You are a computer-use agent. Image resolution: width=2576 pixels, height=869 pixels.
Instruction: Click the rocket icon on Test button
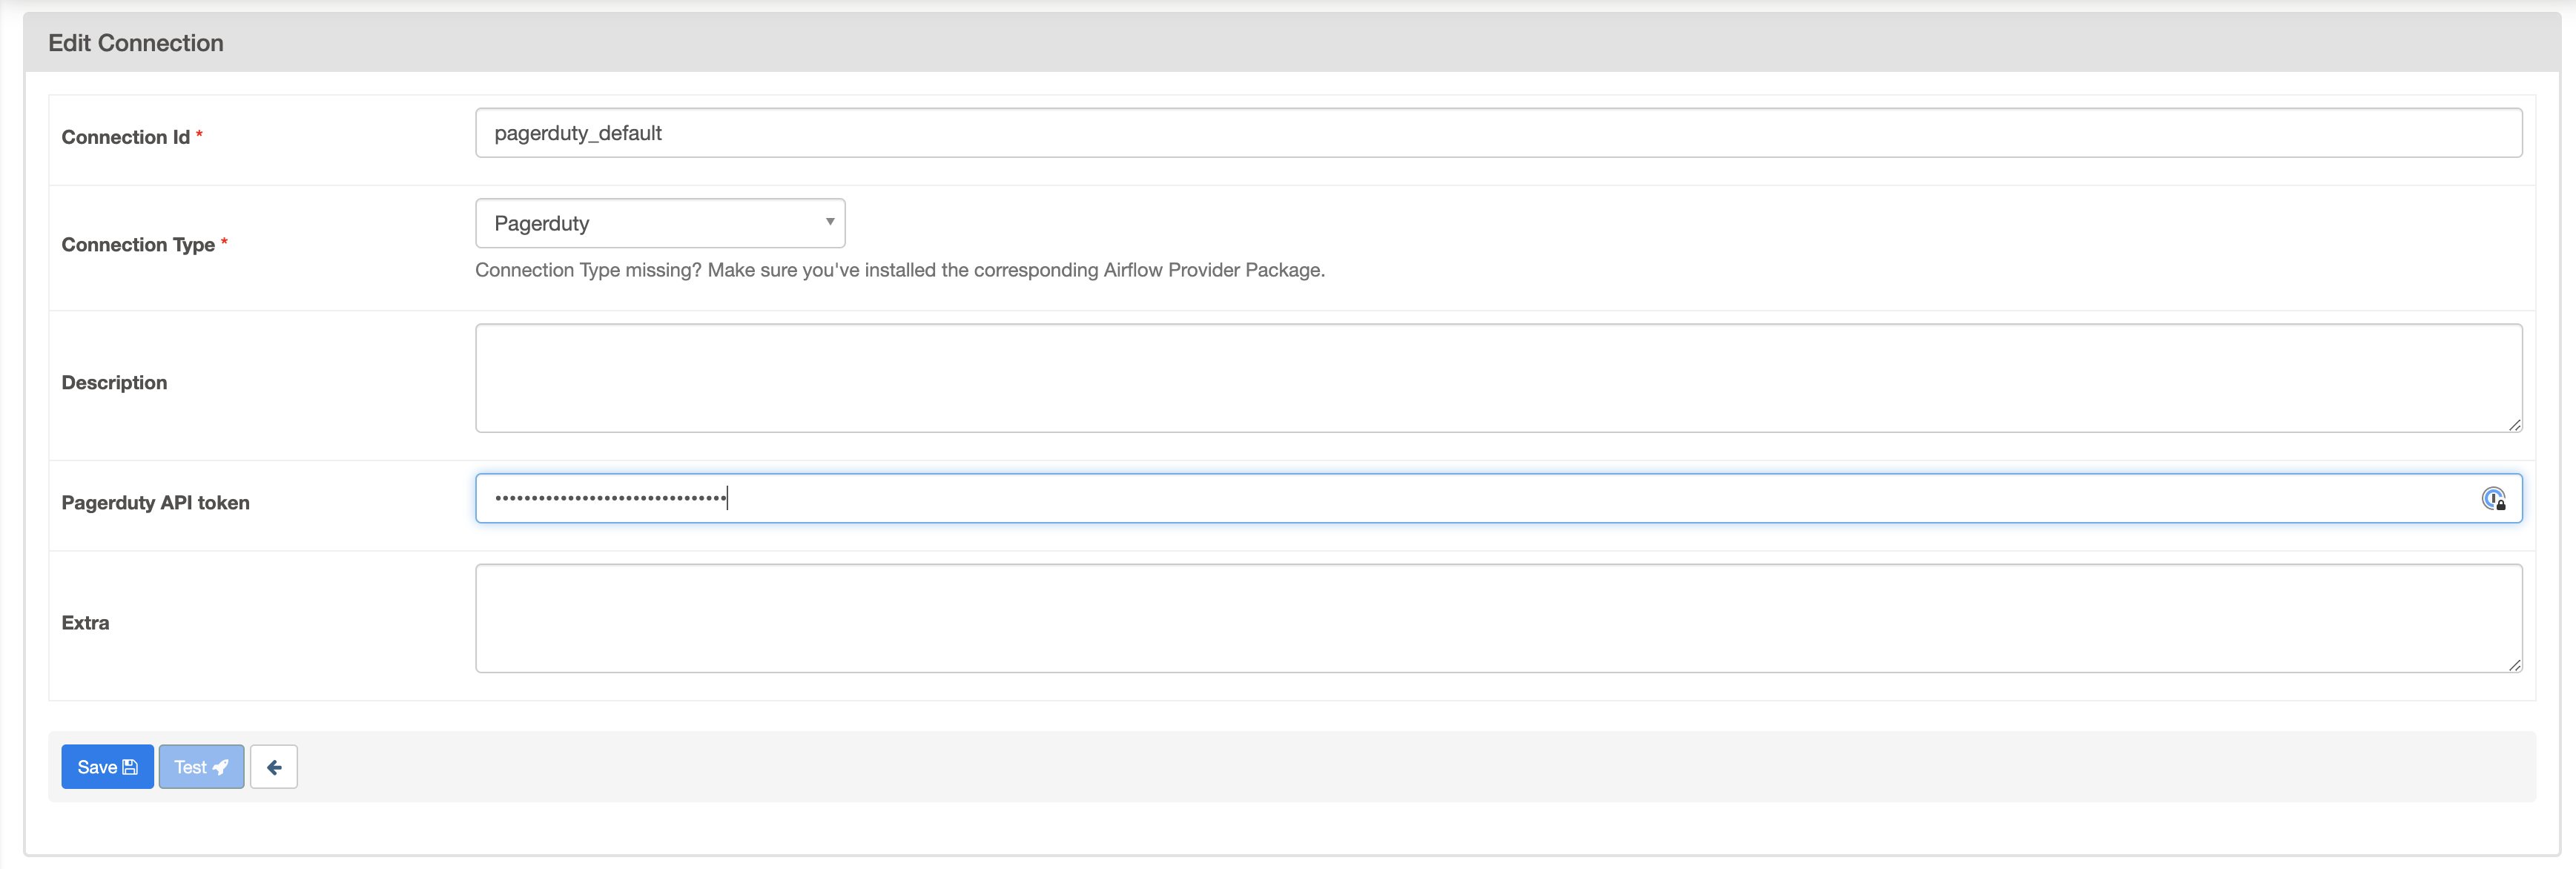[x=222, y=766]
